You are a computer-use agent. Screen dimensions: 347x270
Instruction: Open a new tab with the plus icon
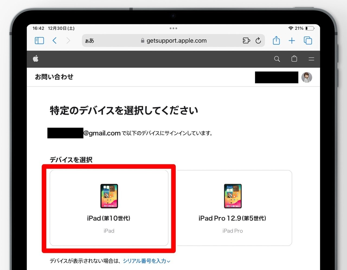coord(292,41)
